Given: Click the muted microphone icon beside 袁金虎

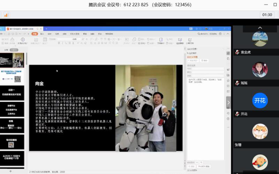Looking at the screenshot, I should point(237,52).
